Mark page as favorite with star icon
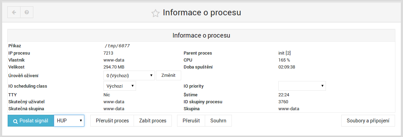403x137 pixels. pos(155,13)
